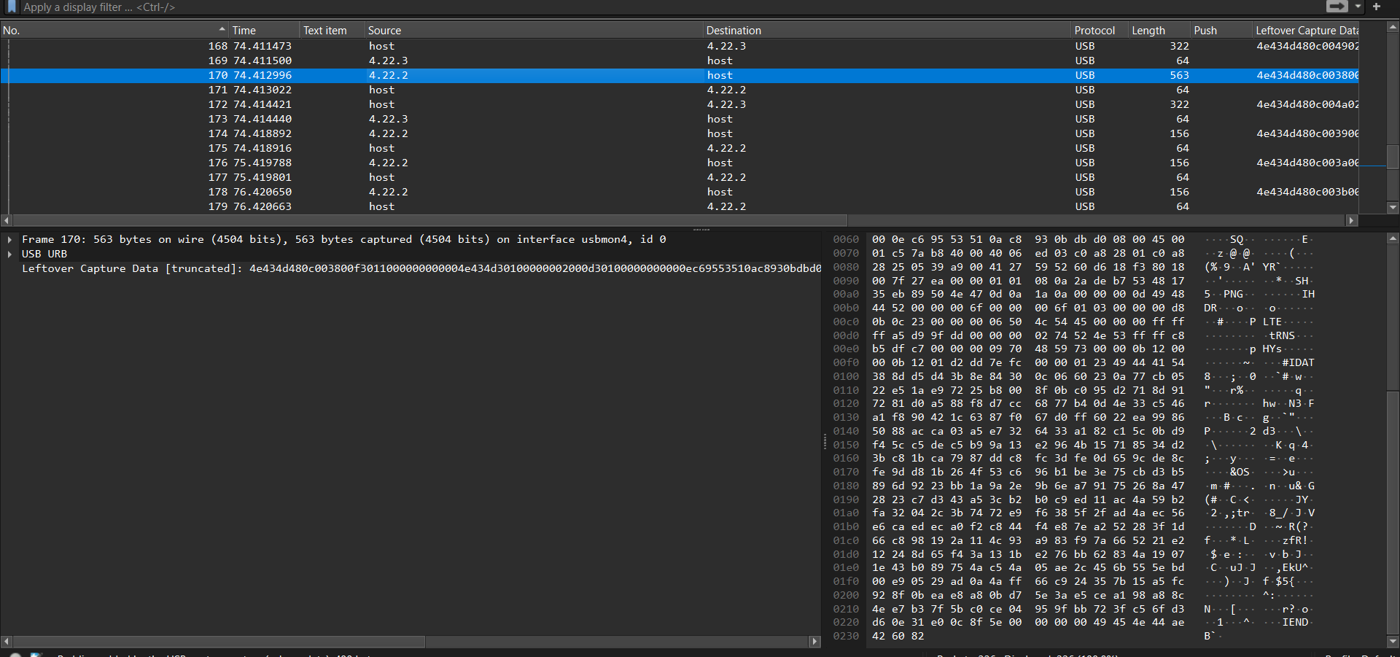Add a filter button with plus icon
The image size is (1400, 657).
pos(1377,7)
